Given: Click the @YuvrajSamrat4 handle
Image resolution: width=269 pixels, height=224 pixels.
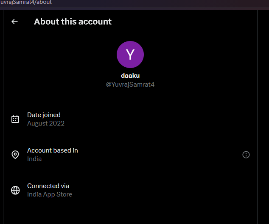Looking at the screenshot, I should pos(130,85).
